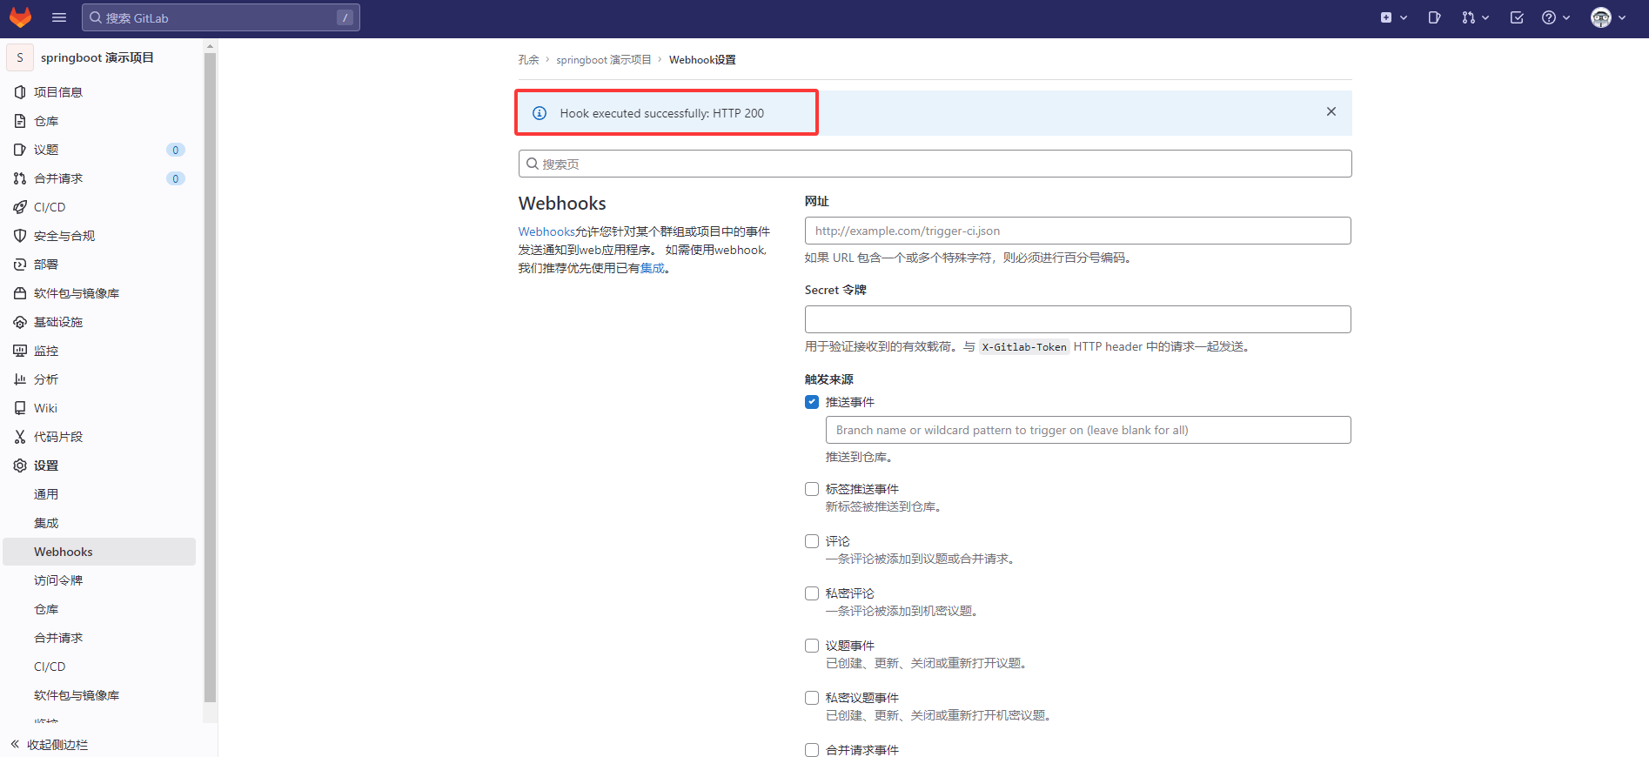The width and height of the screenshot is (1649, 757).
Task: Enable the 标签推送事件 checkbox
Action: point(812,489)
